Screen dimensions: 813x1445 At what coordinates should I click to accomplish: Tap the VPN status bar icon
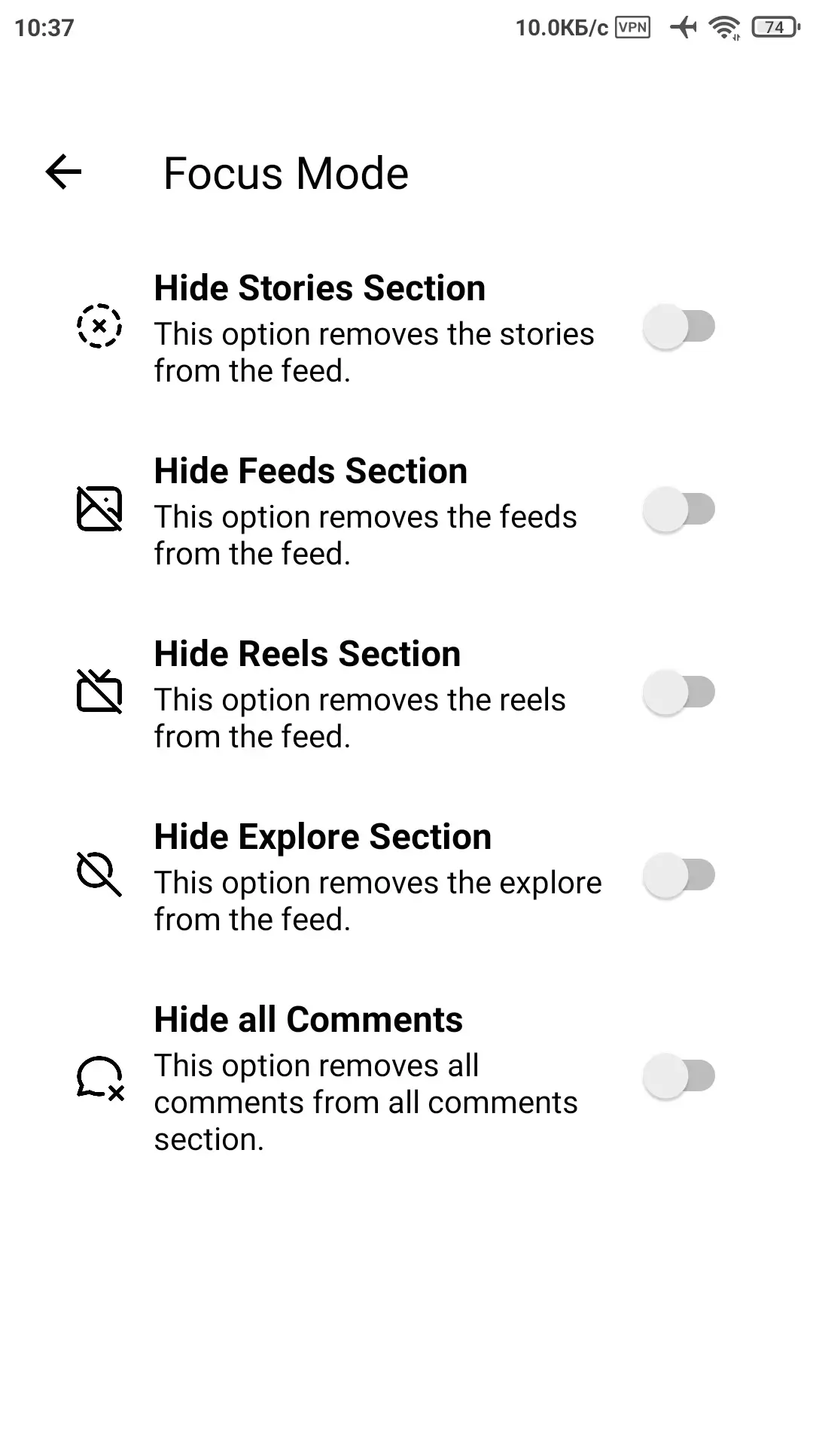632,28
